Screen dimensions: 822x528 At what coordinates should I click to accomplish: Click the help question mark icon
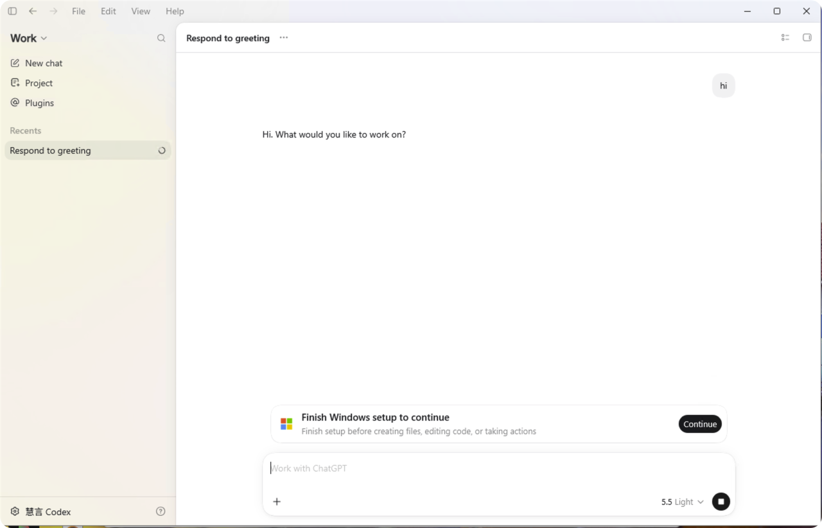coord(161,511)
